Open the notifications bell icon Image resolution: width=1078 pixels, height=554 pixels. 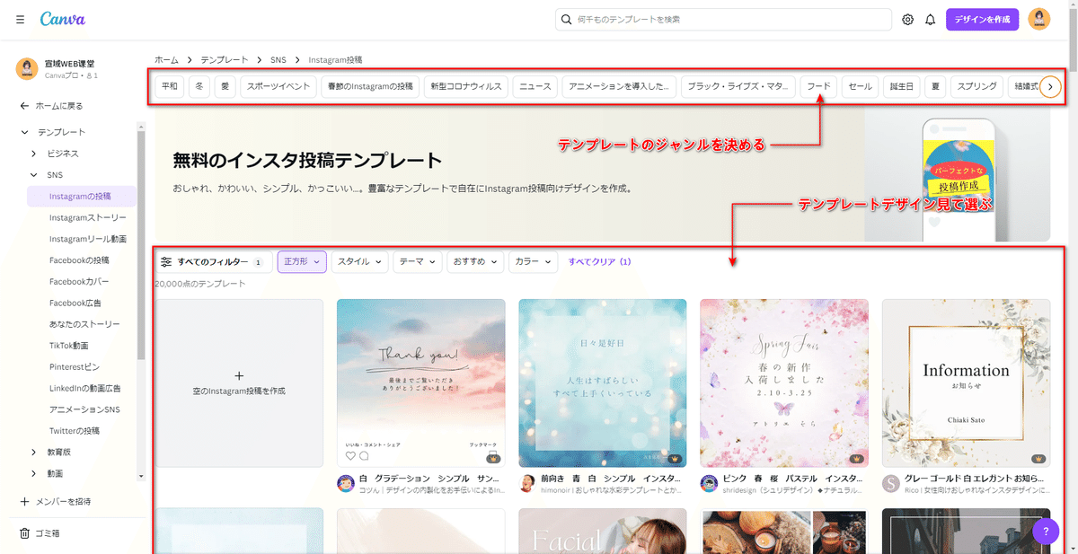[930, 19]
